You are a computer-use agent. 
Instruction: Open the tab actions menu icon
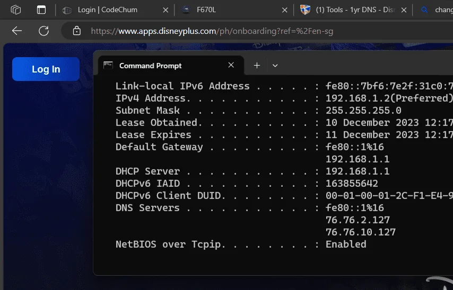point(41,10)
